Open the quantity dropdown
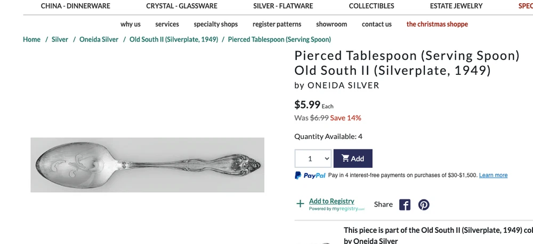 coord(313,159)
